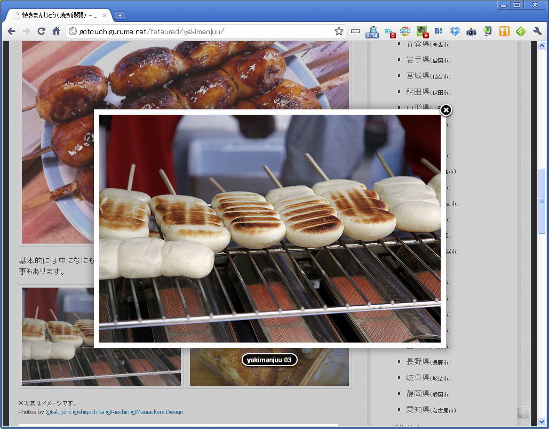The width and height of the screenshot is (549, 429).
Task: Click the ©Maniackers Design photo credit
Action: [x=157, y=412]
